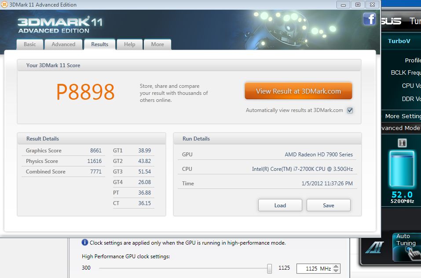Image resolution: width=421 pixels, height=278 pixels.
Task: Click the Combined Score value 7771
Action: pos(96,172)
